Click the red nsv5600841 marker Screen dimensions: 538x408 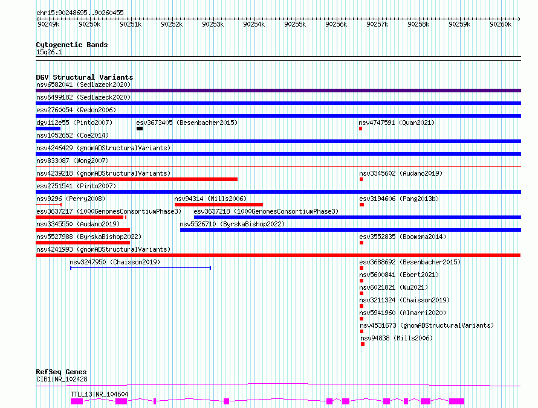point(361,281)
